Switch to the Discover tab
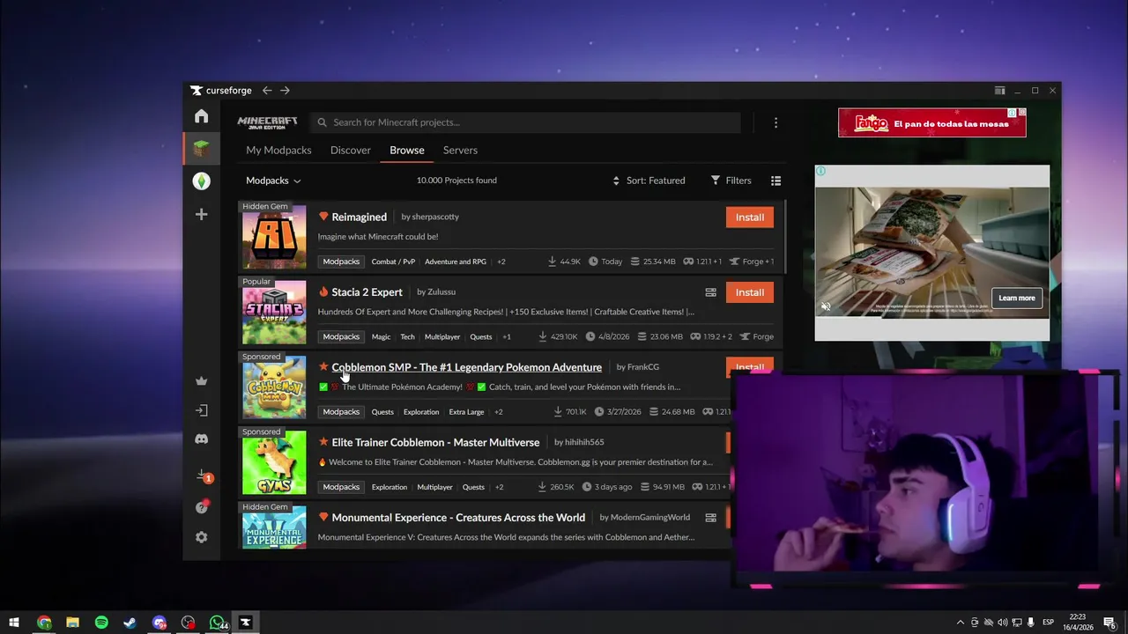1128x634 pixels. click(351, 151)
